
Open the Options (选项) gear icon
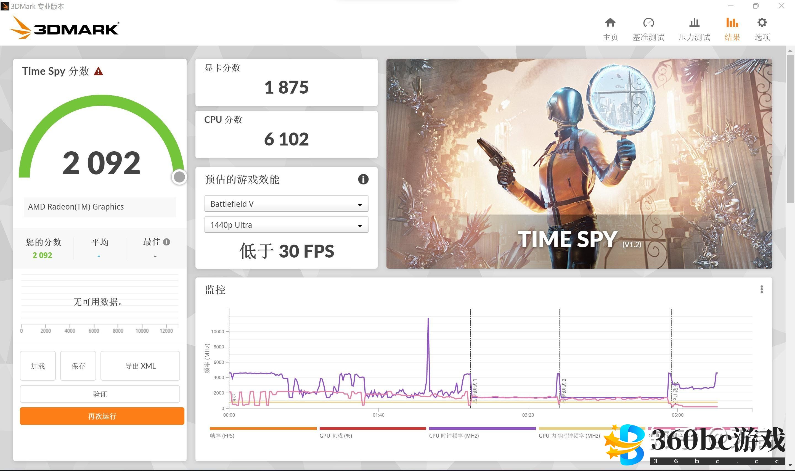[762, 23]
